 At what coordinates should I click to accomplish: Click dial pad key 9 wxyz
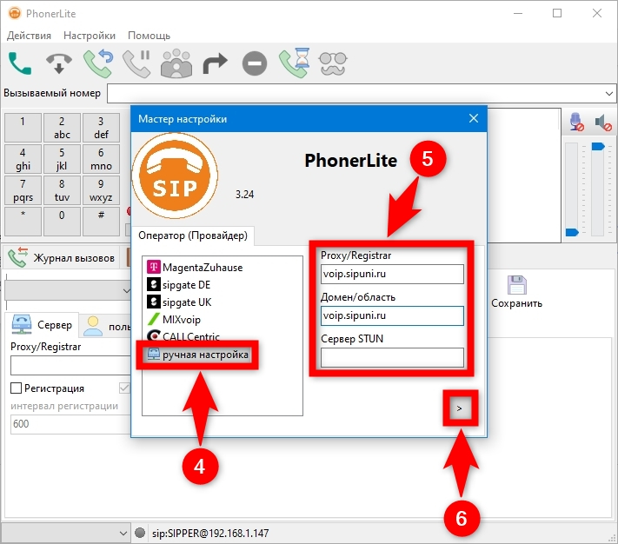click(x=101, y=189)
